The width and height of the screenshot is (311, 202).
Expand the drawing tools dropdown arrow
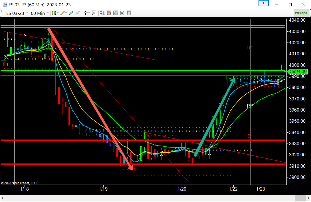[66, 13]
